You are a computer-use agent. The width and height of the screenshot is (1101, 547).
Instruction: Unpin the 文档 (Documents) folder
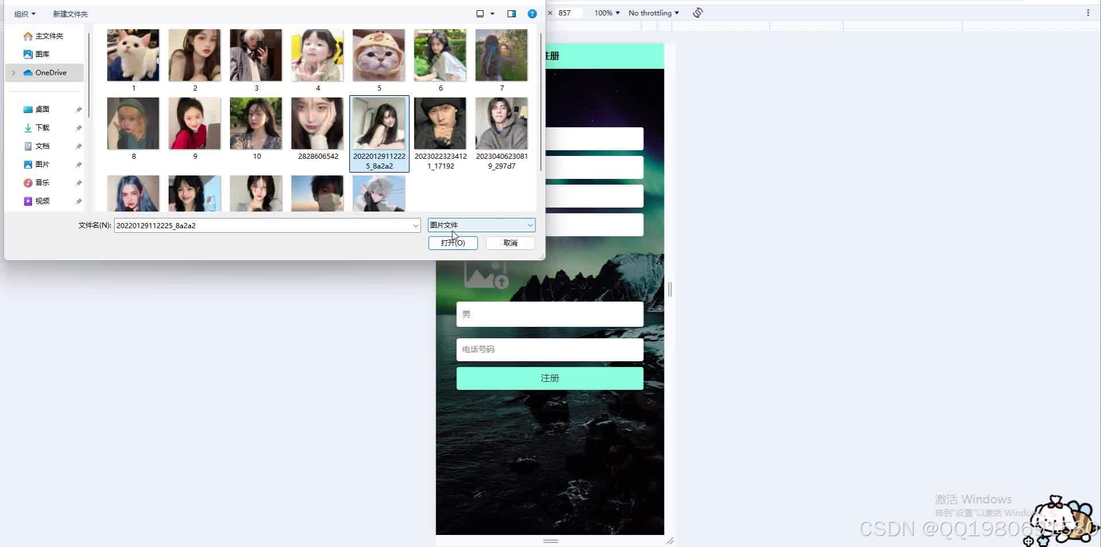click(79, 146)
